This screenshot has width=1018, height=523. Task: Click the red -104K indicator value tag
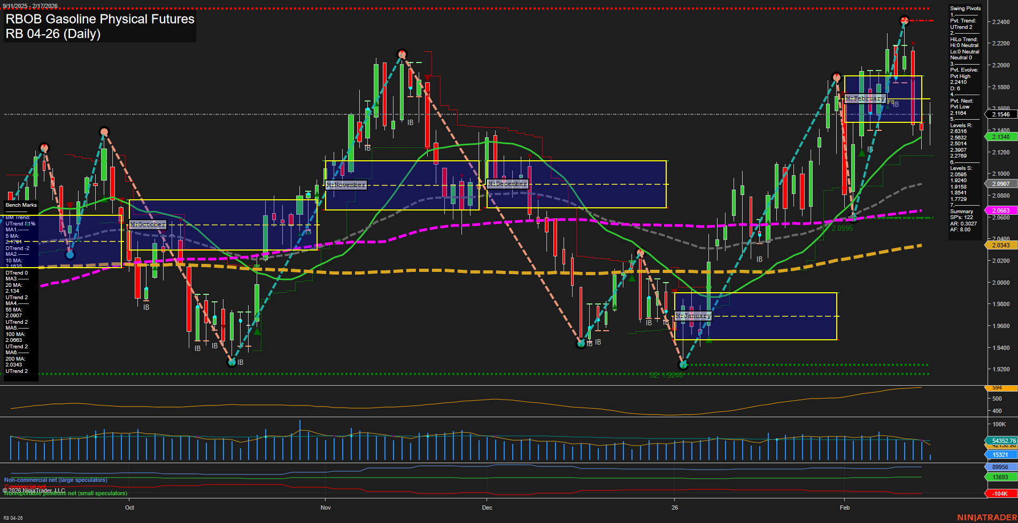point(1000,494)
